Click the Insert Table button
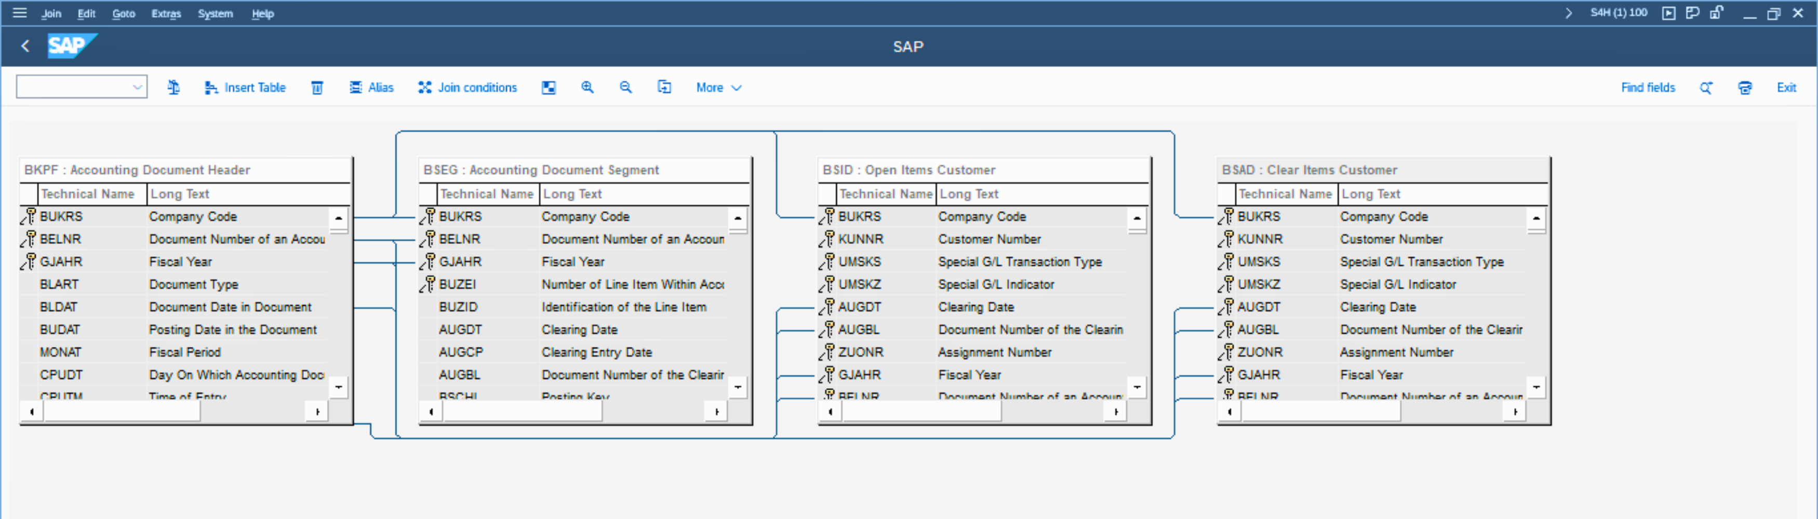Viewport: 1818px width, 519px height. click(245, 87)
